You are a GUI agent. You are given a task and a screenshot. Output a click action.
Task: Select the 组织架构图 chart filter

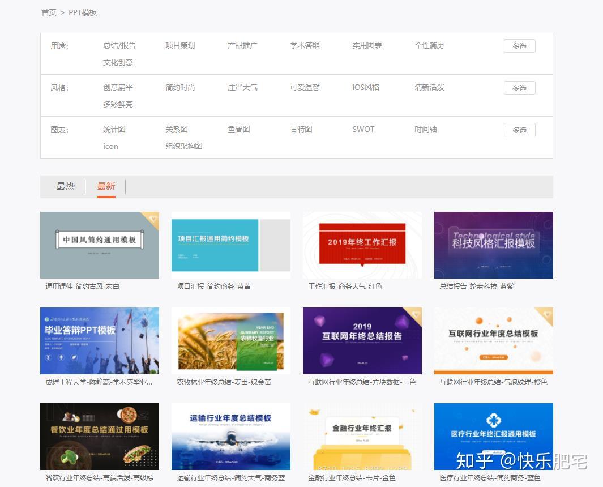(183, 146)
